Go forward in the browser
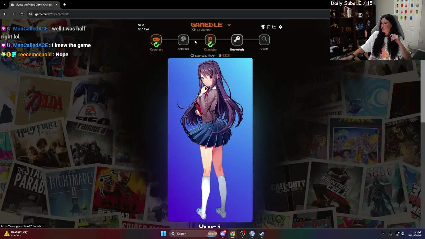425x239 pixels. [13, 14]
